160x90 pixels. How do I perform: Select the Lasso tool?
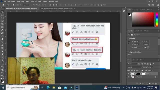pyautogui.click(x=2, y=18)
